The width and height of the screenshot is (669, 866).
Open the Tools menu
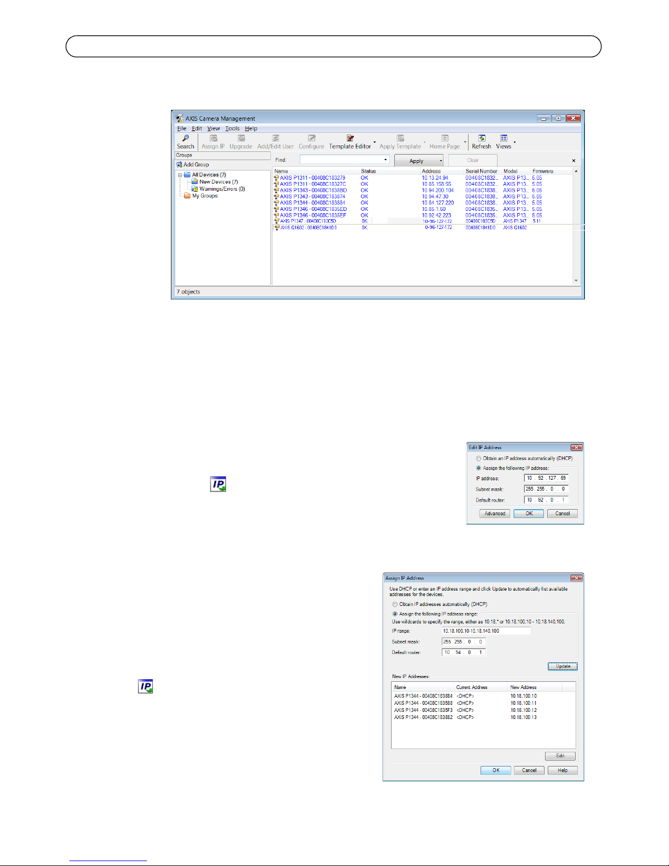[x=232, y=129]
